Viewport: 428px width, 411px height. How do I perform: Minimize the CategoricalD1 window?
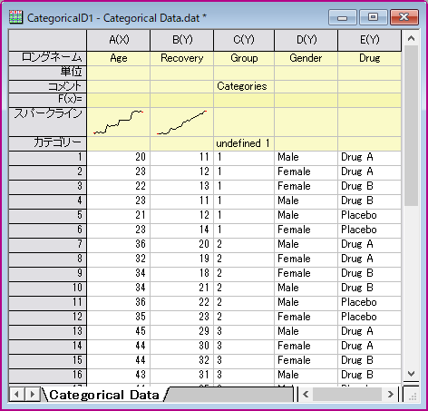[x=343, y=17]
